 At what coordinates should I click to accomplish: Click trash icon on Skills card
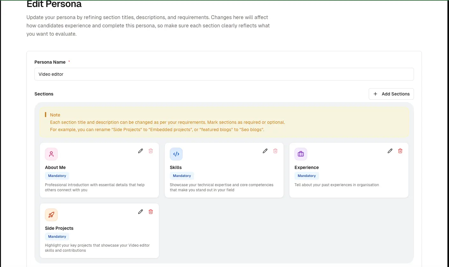click(x=275, y=151)
